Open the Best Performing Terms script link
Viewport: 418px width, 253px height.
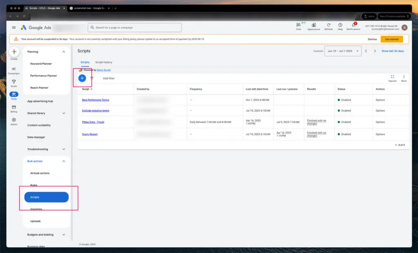[x=96, y=100]
